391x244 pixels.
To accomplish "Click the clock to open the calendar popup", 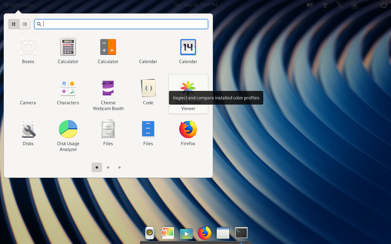I will tap(195, 5).
